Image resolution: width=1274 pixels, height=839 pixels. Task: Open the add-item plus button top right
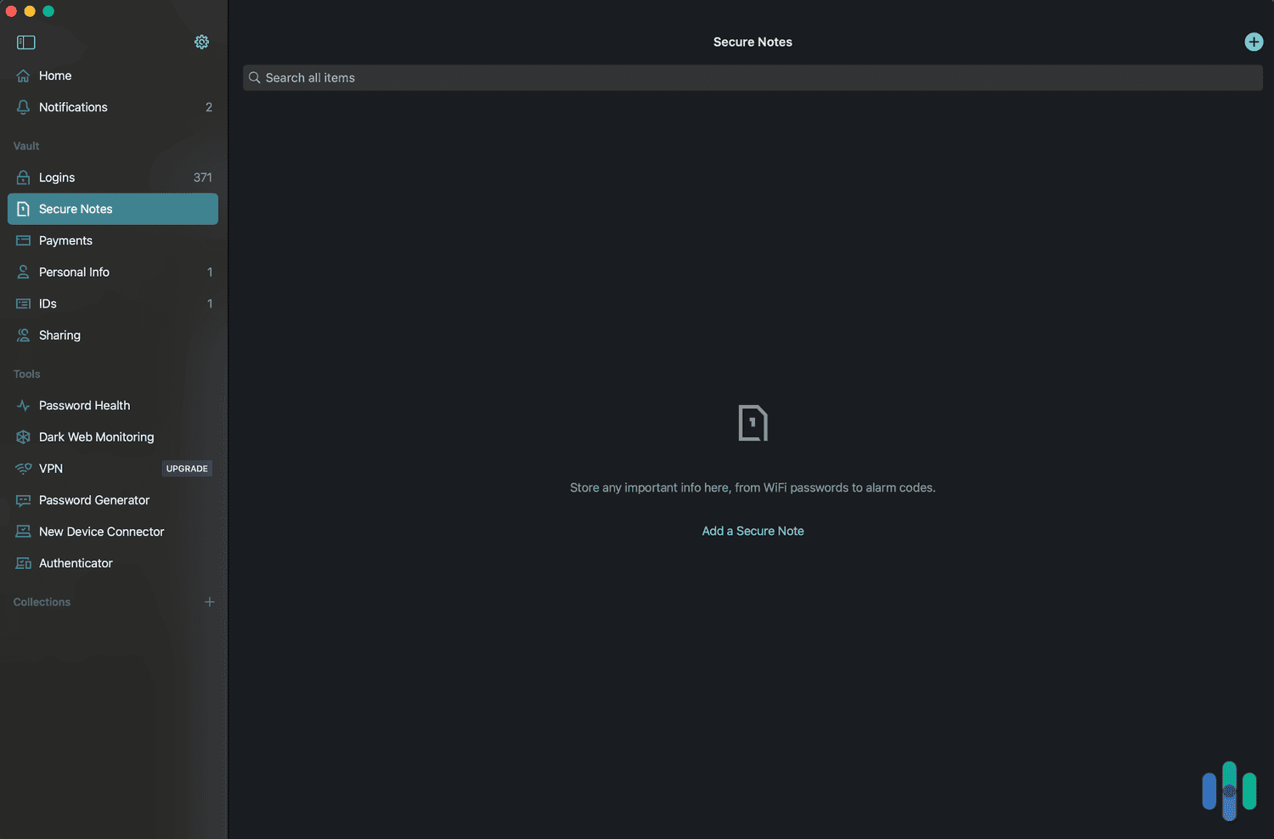click(1254, 42)
